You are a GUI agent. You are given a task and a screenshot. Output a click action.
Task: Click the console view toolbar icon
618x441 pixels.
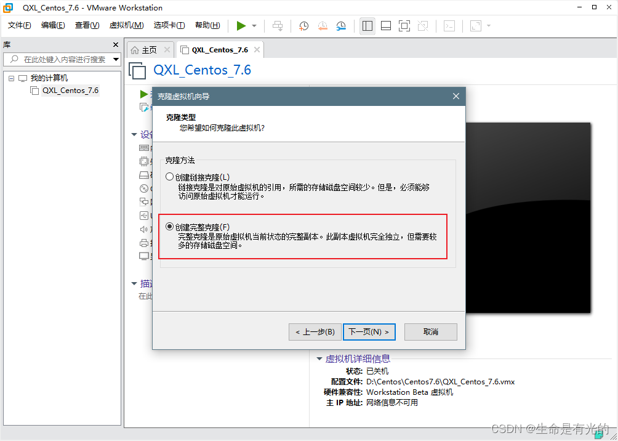click(449, 26)
